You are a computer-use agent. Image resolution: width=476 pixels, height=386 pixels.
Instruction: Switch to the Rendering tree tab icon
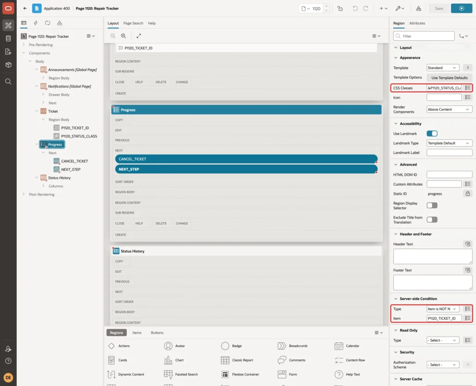24,23
